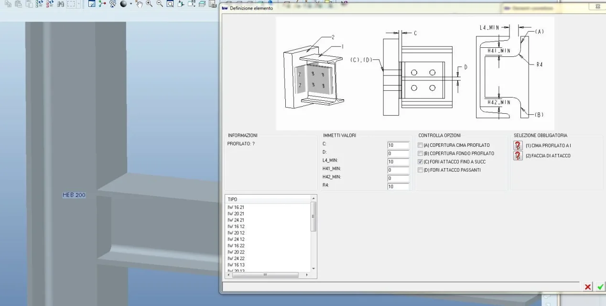
Task: Click TIPO list scroll-up arrow
Action: pyautogui.click(x=314, y=198)
